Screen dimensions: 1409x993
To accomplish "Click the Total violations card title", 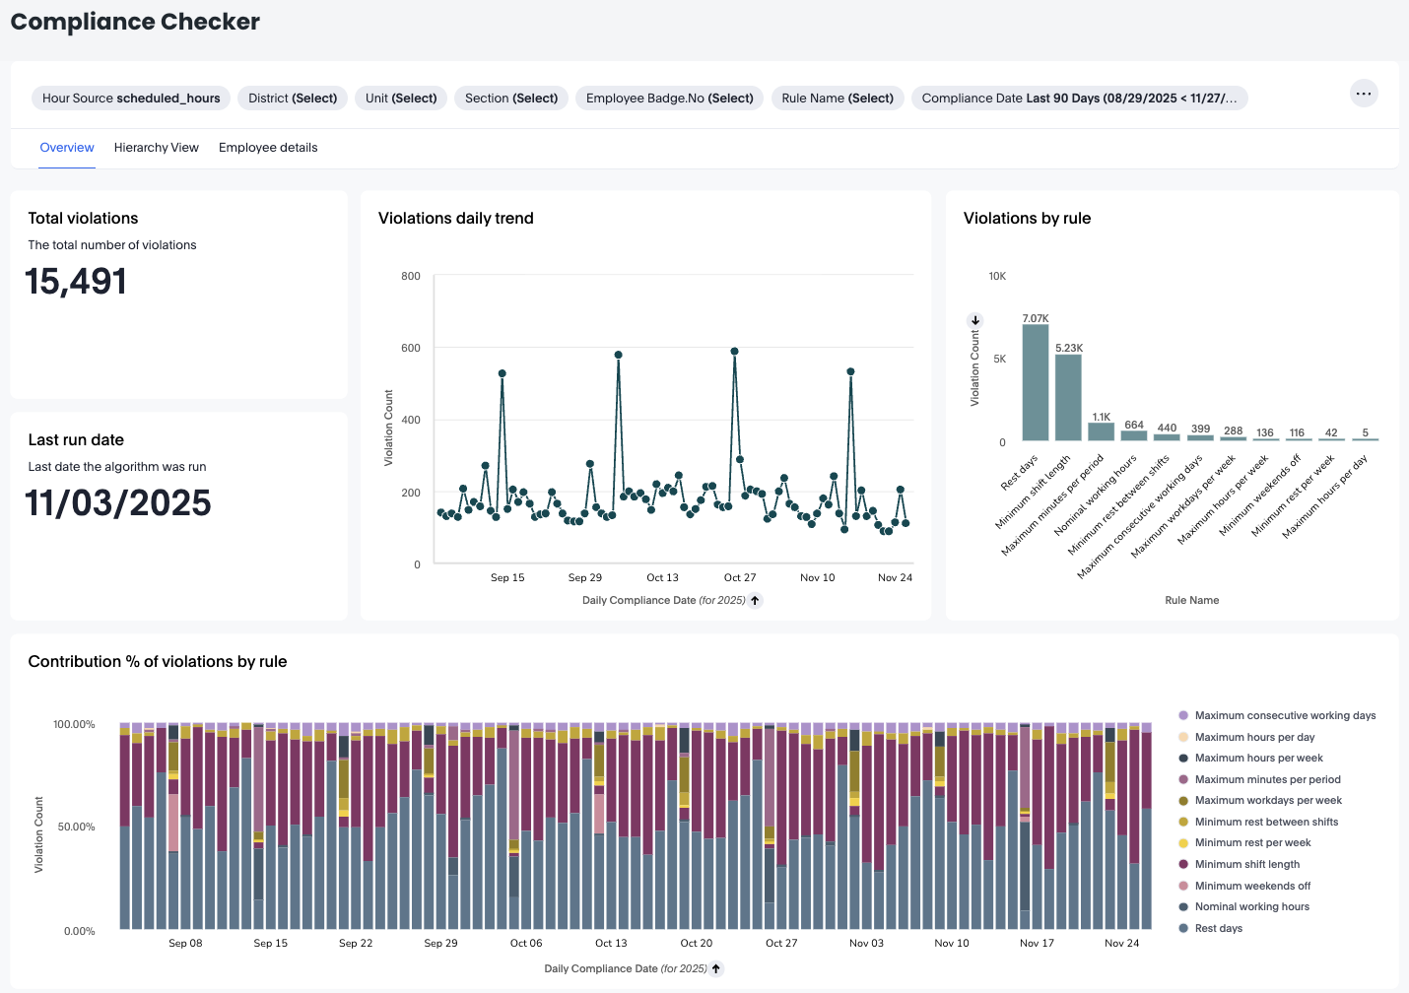I will tap(83, 219).
